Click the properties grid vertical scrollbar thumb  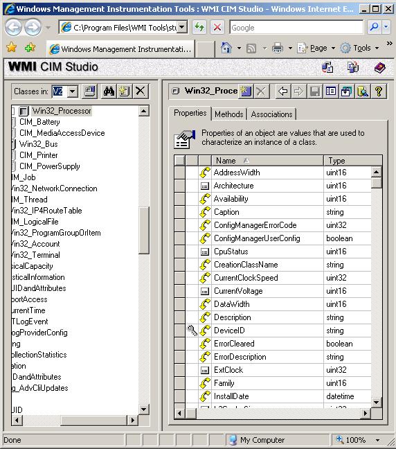377,183
